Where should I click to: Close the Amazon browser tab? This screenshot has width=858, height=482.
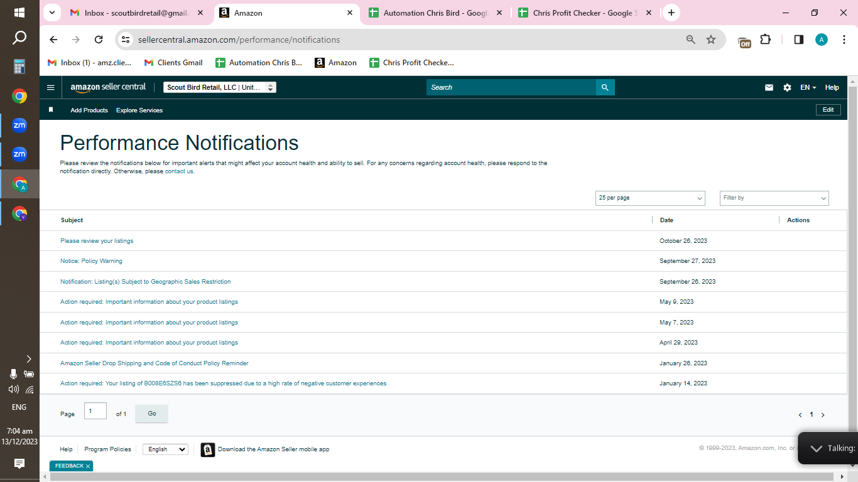(350, 13)
